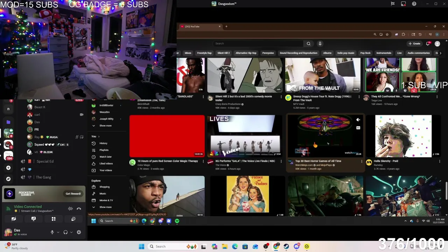Open the Steam icon in the taskbar
This screenshot has width=448, height=252.
286,246
